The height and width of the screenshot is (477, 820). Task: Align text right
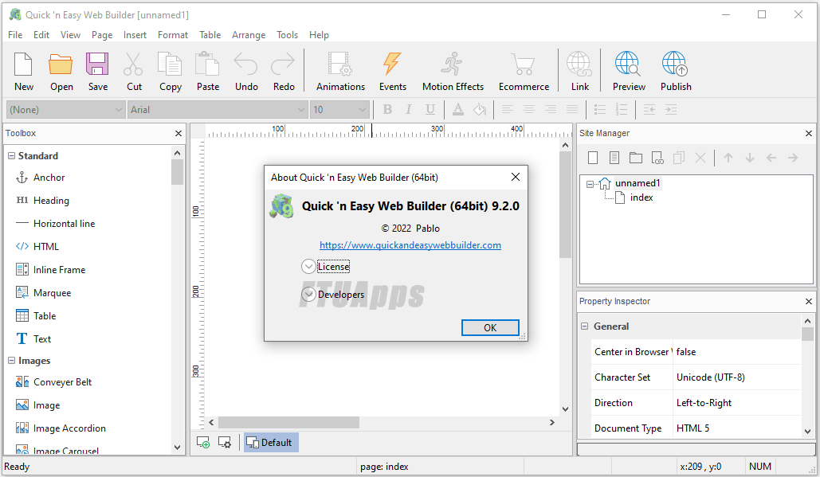coord(550,109)
